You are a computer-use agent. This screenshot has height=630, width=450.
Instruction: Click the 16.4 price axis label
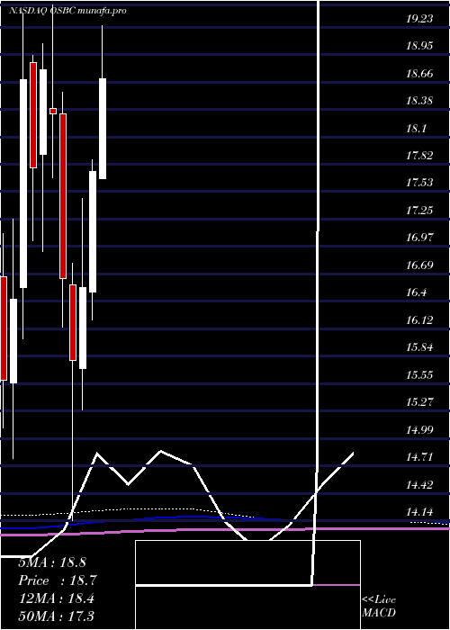416,292
